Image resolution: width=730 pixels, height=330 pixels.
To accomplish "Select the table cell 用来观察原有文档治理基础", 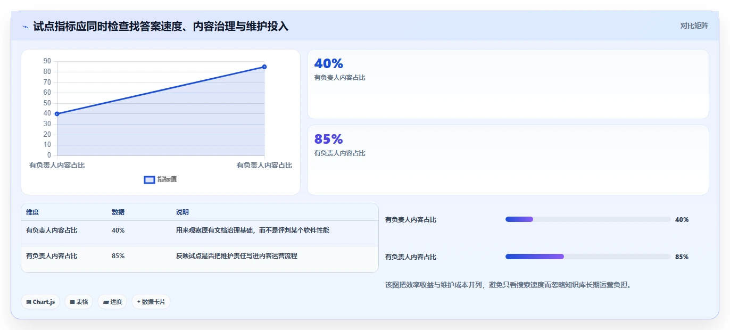I will coord(253,230).
